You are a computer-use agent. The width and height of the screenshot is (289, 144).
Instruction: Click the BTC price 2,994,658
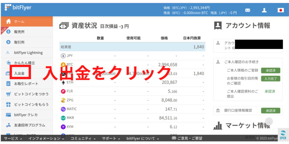(168, 65)
